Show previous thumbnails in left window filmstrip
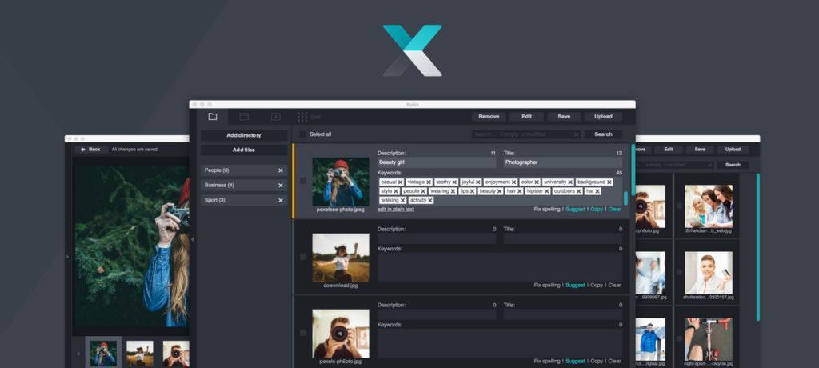This screenshot has width=819, height=368. click(x=78, y=354)
